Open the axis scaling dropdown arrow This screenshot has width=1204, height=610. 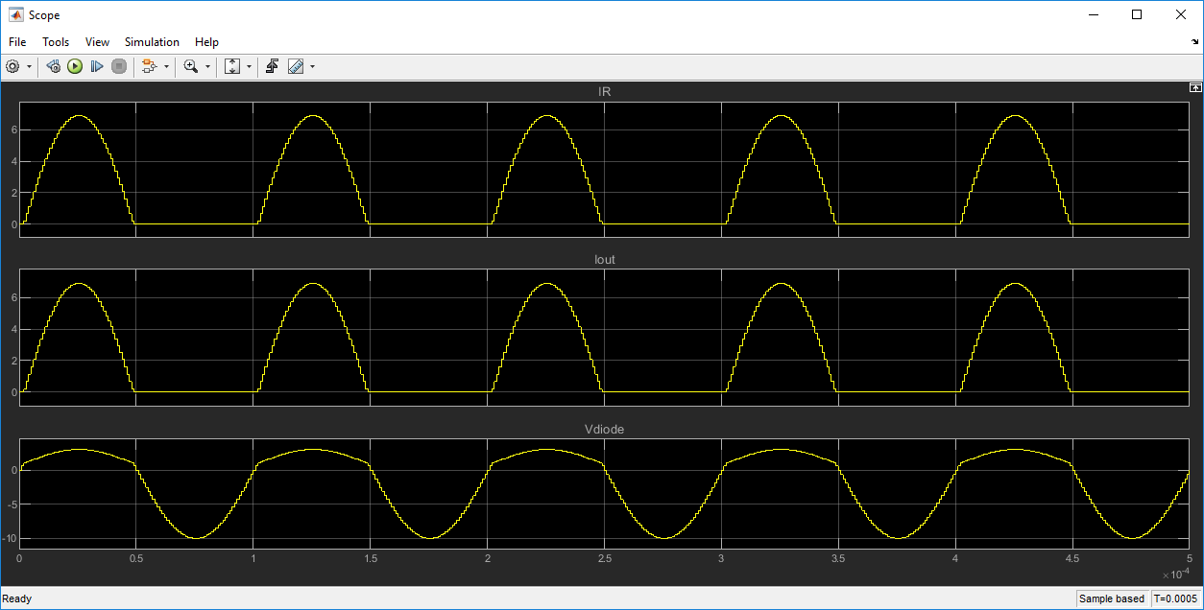(x=249, y=67)
